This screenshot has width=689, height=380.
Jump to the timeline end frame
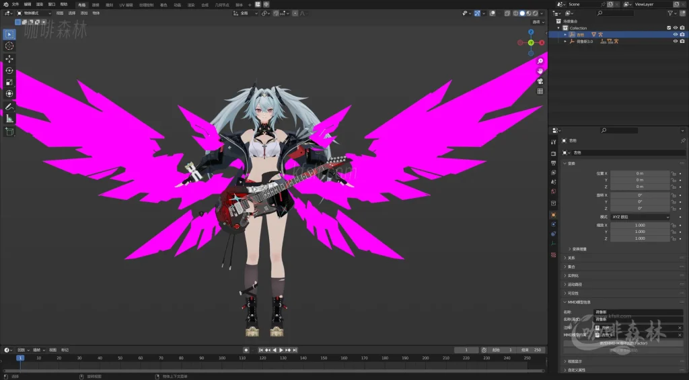[295, 350]
